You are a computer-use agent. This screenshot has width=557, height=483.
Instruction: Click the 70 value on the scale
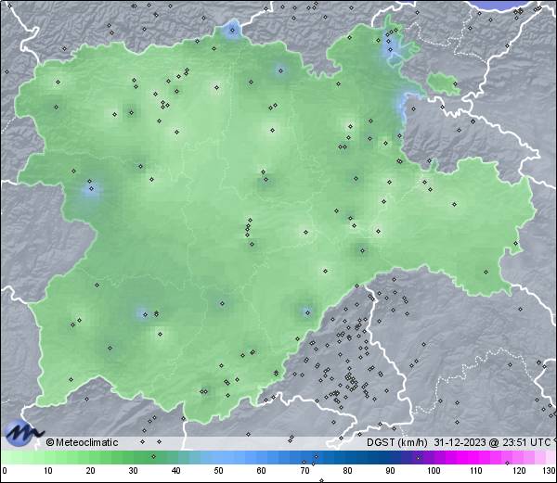point(304,471)
